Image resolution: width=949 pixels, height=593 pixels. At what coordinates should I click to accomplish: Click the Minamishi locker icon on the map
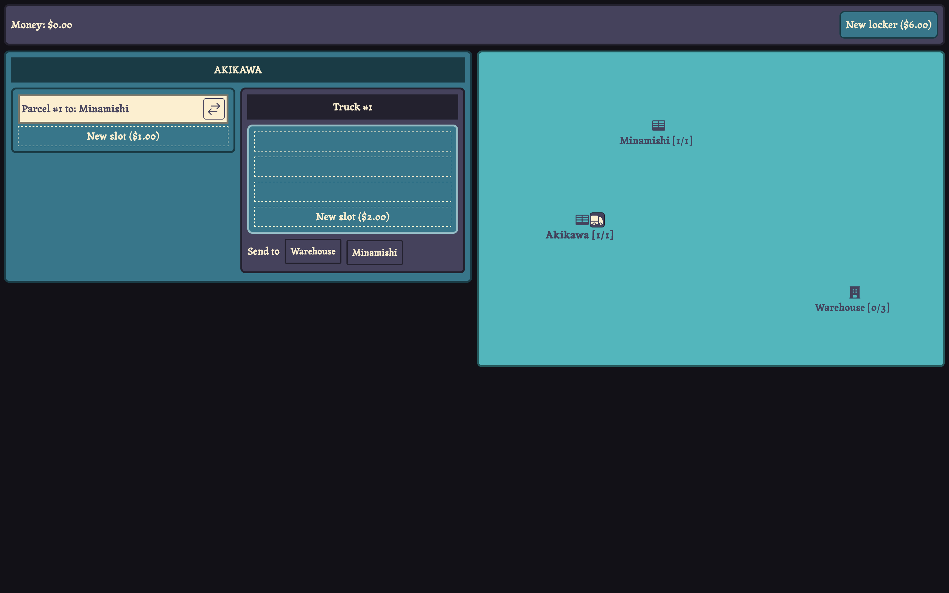[x=658, y=125]
